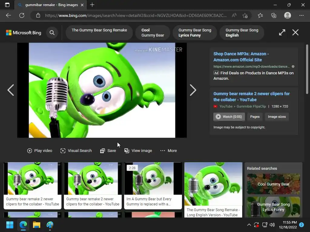Open the notification badge showing 2
This screenshot has width=310, height=232.
pos(302,225)
